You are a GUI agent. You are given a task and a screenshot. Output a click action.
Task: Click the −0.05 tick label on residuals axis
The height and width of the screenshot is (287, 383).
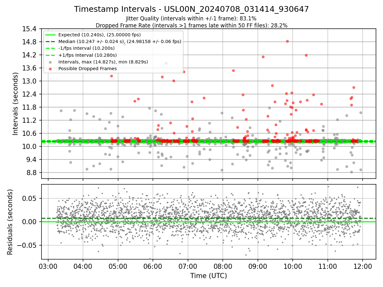27,246
